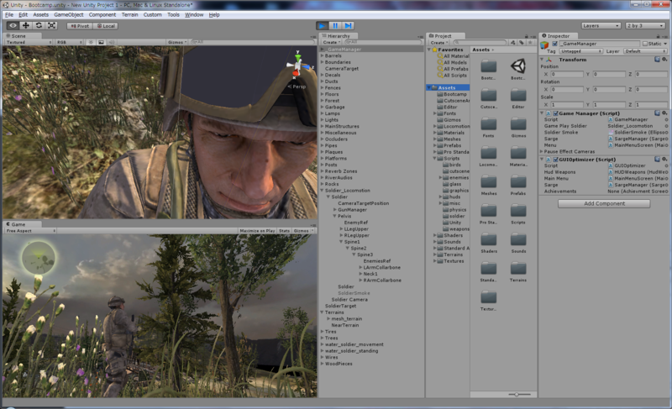Toggle Scene view skybox image effects icon
This screenshot has width=672, height=409.
[x=101, y=42]
